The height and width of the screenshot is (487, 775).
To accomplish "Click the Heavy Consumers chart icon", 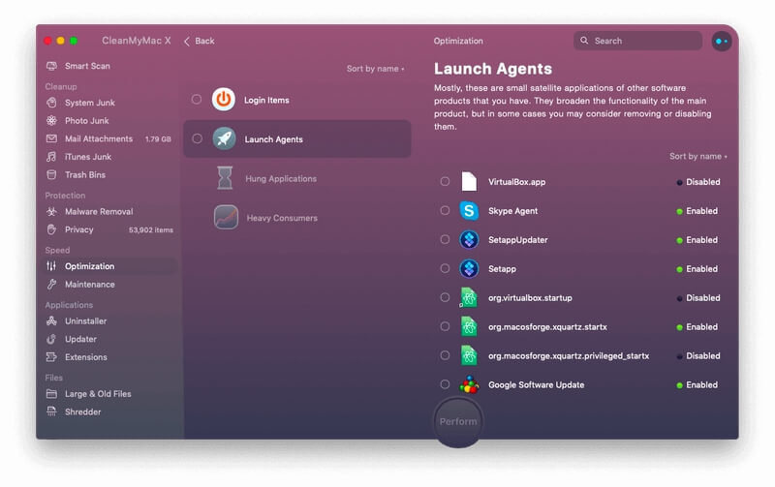I will click(226, 217).
